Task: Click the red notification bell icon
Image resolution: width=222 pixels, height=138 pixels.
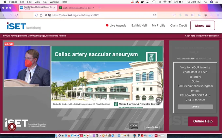Action: (x=12, y=127)
